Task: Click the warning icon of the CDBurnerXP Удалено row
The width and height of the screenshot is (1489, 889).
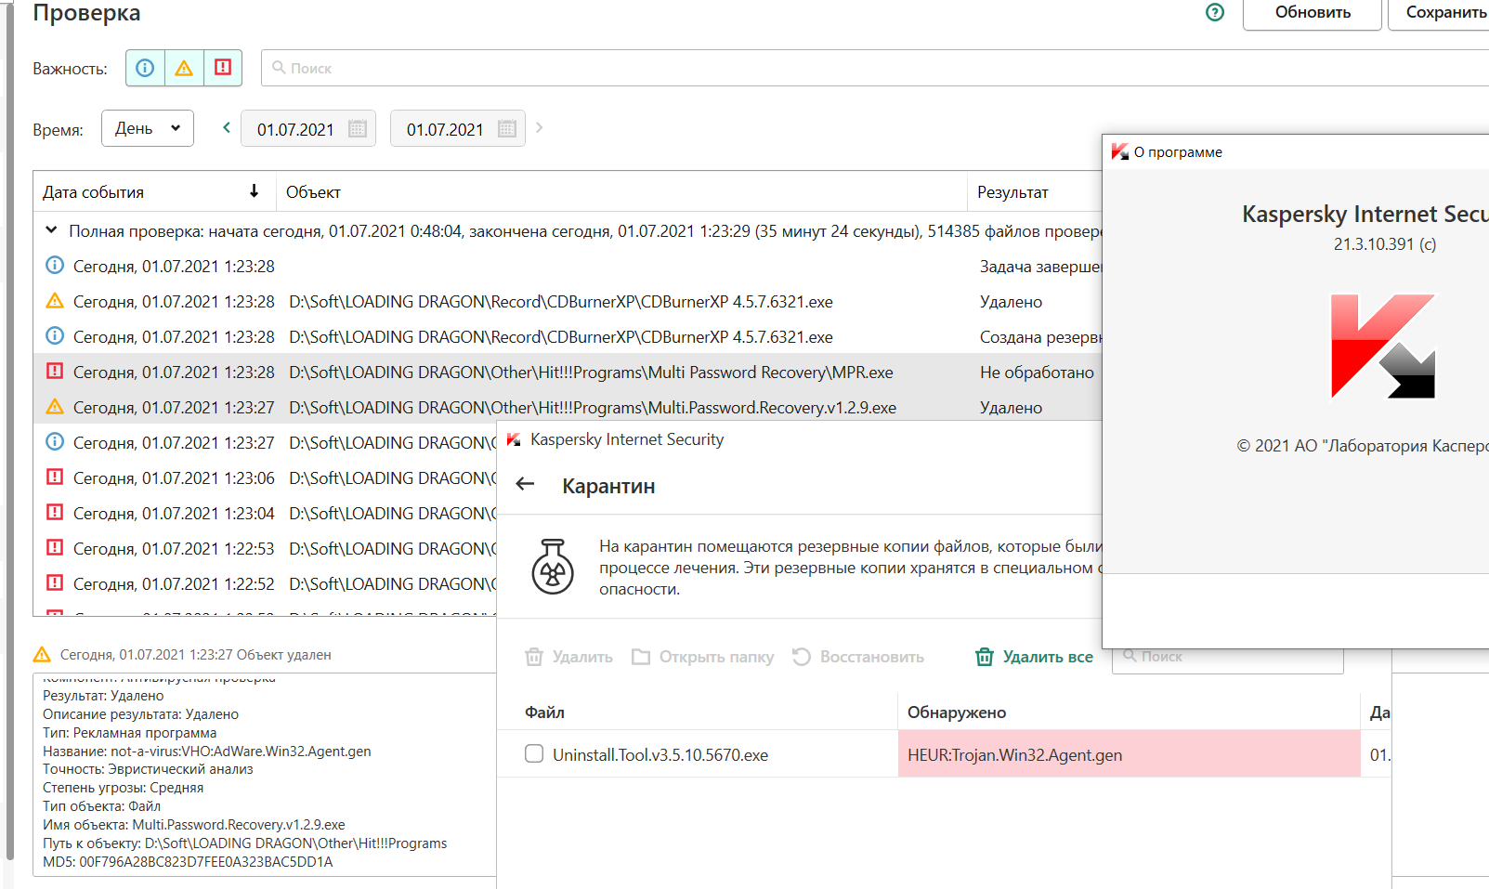Action: (55, 301)
